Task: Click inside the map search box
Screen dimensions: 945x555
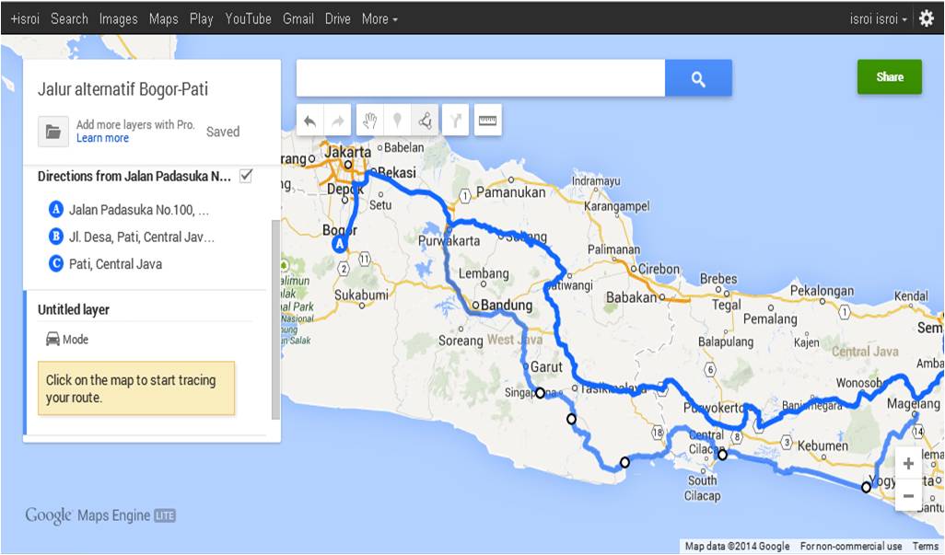Action: tap(480, 79)
